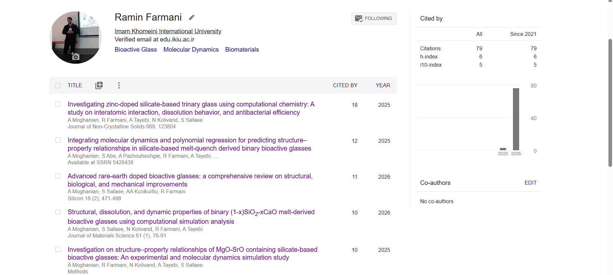
Task: Open Advanced rare-earth doped bioactive glasses article
Action: click(190, 180)
